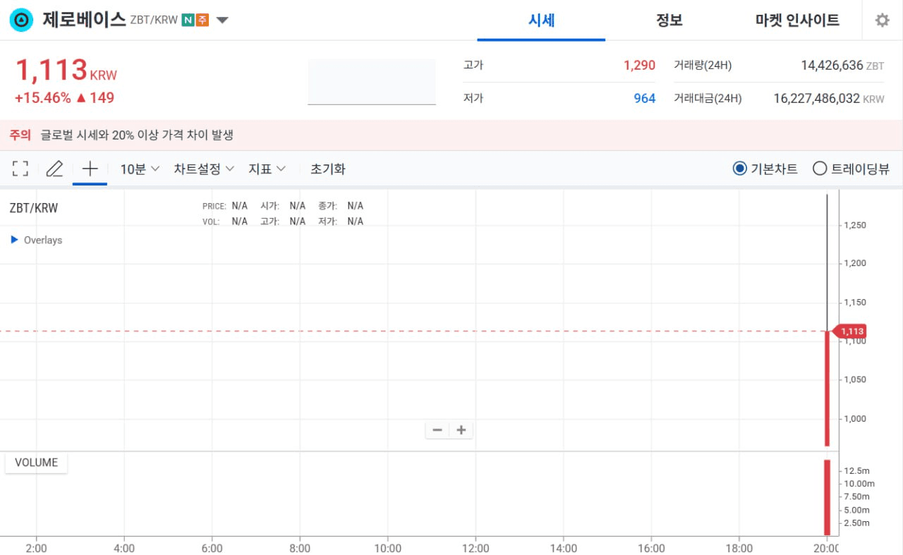Click the 초기화 reset button

point(328,169)
